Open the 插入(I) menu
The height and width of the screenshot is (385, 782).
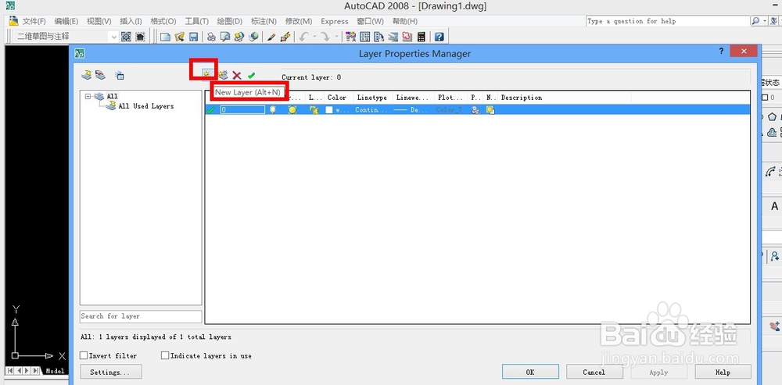(x=131, y=21)
